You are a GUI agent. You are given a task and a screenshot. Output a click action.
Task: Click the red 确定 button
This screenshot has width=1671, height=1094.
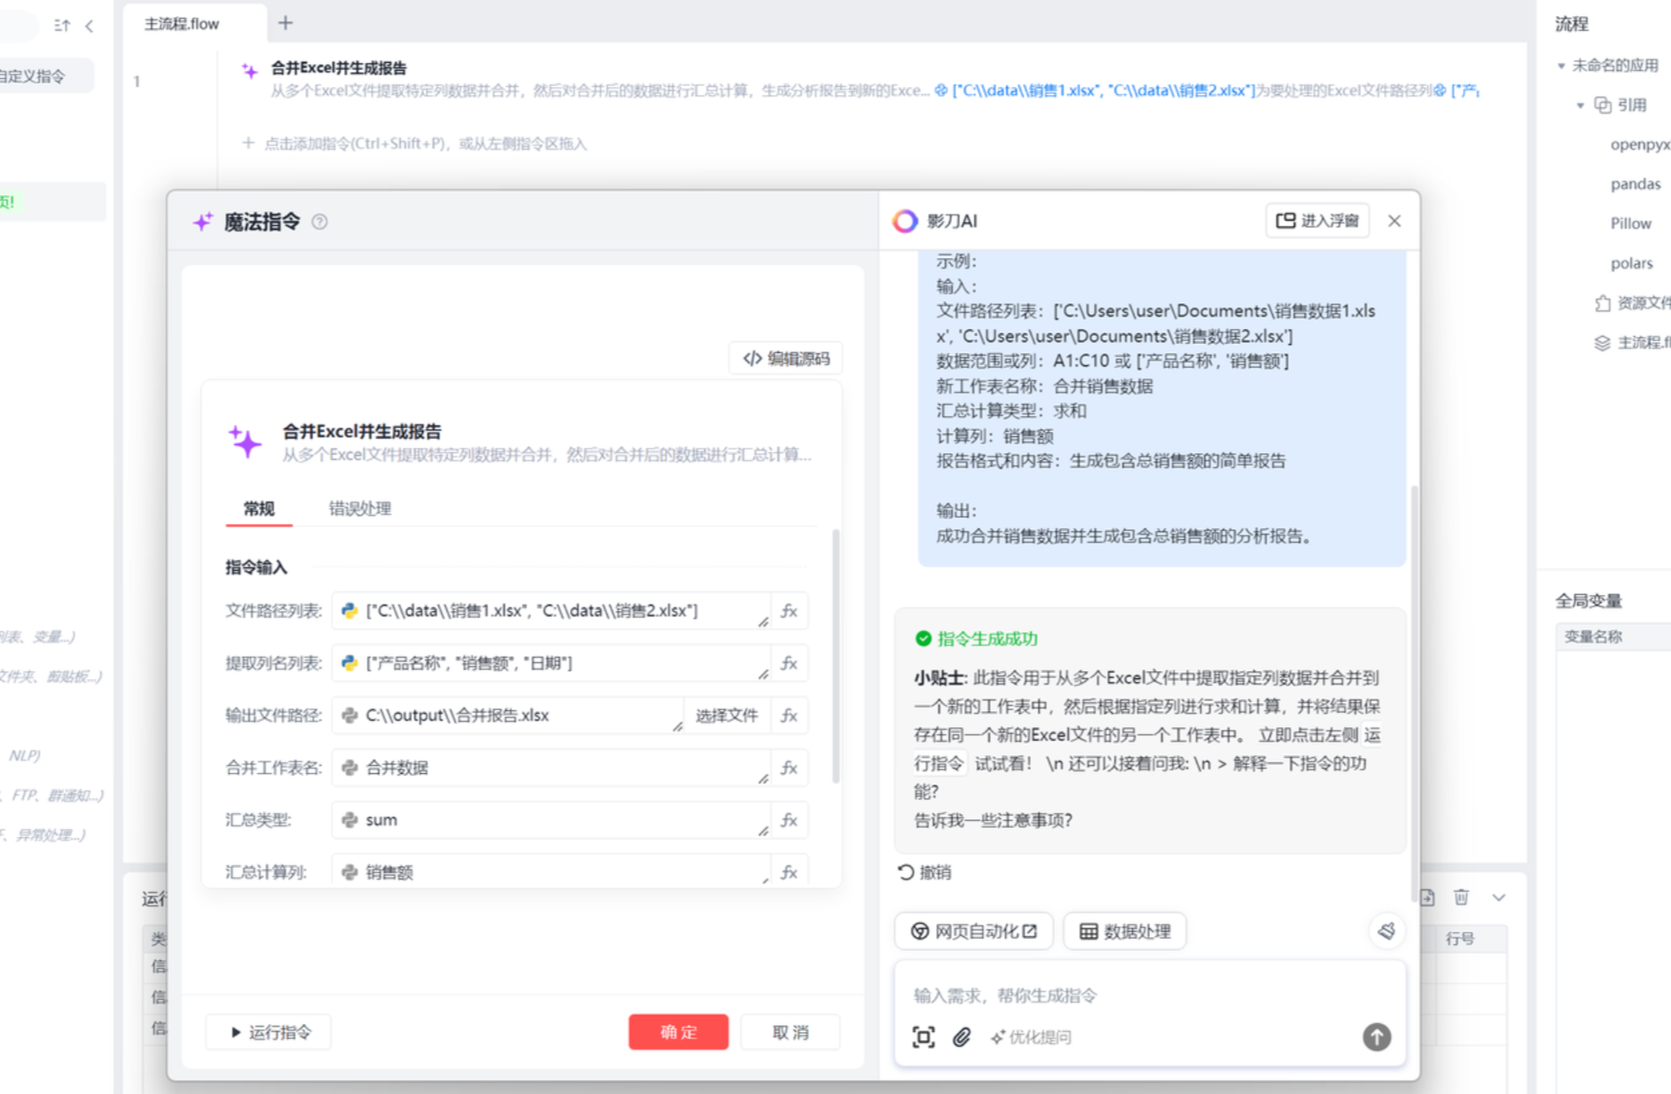pos(678,1032)
